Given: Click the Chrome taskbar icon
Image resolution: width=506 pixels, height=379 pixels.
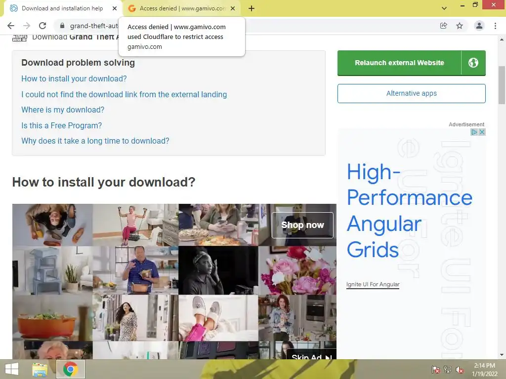Looking at the screenshot, I should click(71, 369).
